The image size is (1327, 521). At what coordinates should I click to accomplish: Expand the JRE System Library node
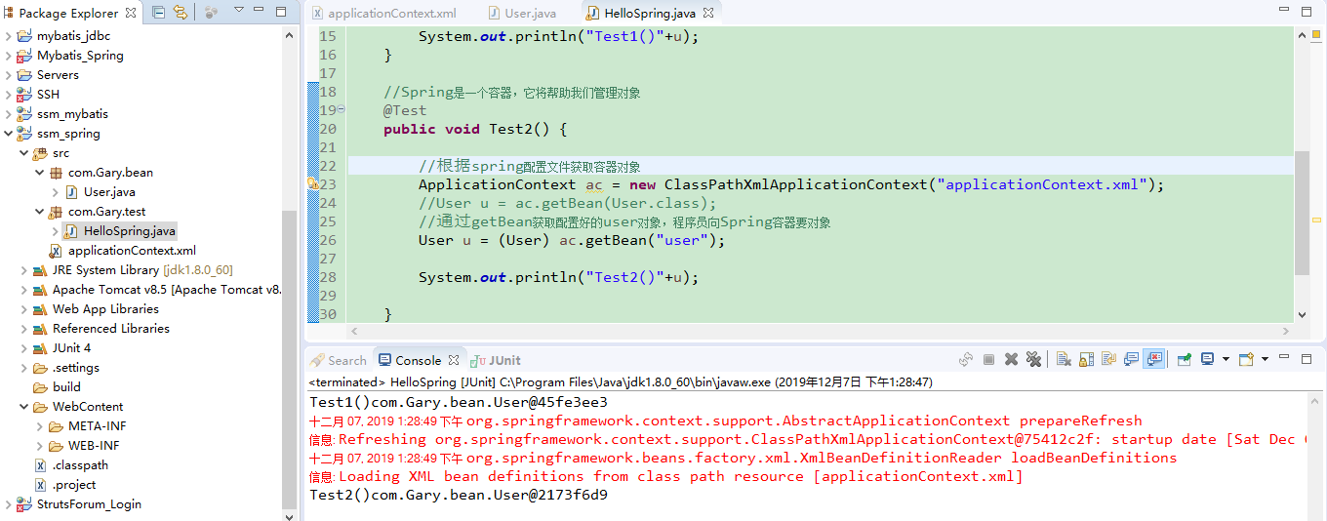point(24,270)
